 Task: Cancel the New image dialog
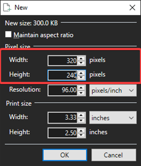pos(114,155)
